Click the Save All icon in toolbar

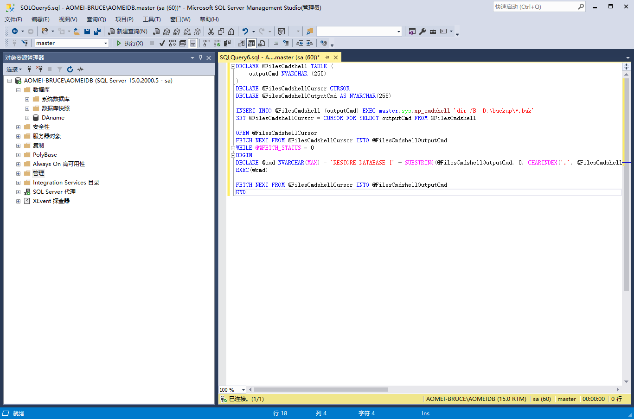coord(97,32)
